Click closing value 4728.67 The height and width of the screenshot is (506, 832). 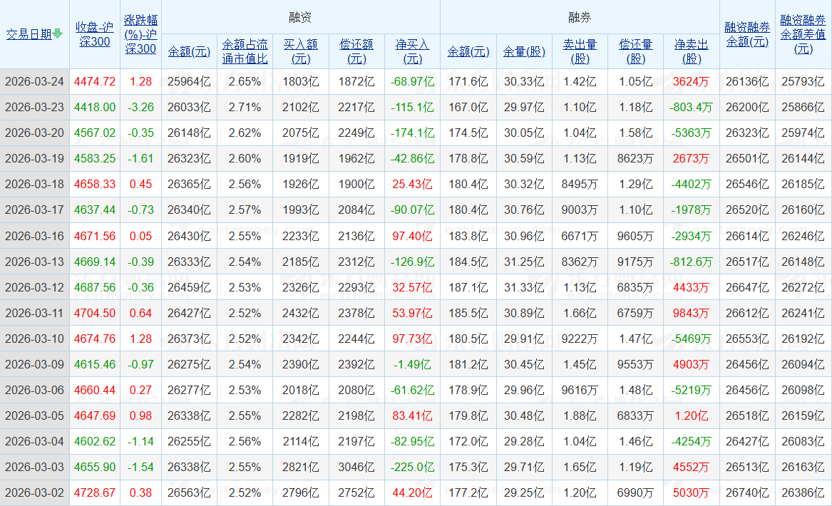pyautogui.click(x=94, y=492)
